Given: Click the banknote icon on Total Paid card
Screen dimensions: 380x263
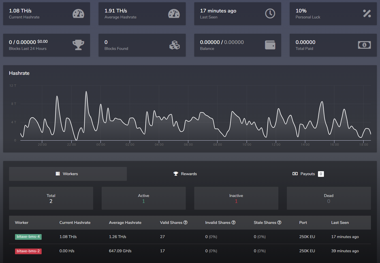Looking at the screenshot, I should click(364, 45).
